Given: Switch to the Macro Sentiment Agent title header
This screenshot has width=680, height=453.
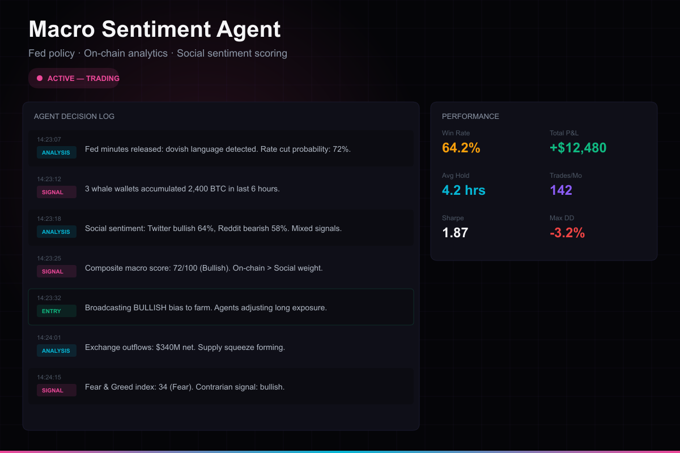Looking at the screenshot, I should pos(154,28).
